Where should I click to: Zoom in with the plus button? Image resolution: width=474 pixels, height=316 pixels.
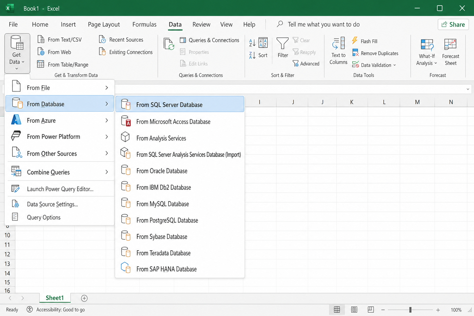pyautogui.click(x=438, y=310)
